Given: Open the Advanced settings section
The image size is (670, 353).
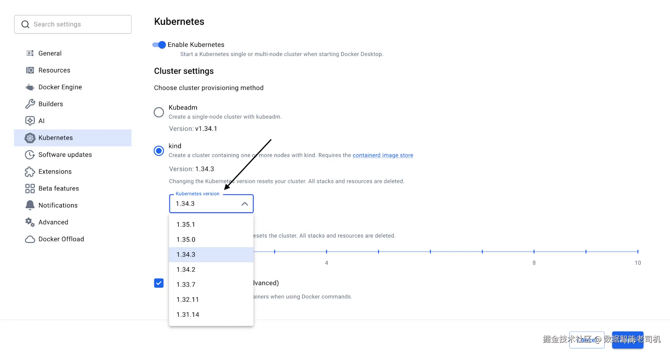Looking at the screenshot, I should click(73, 222).
